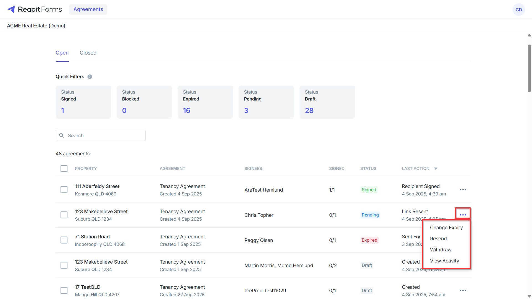This screenshot has width=532, height=299.
Task: Select the 71 Station Road checkbox
Action: (x=64, y=240)
